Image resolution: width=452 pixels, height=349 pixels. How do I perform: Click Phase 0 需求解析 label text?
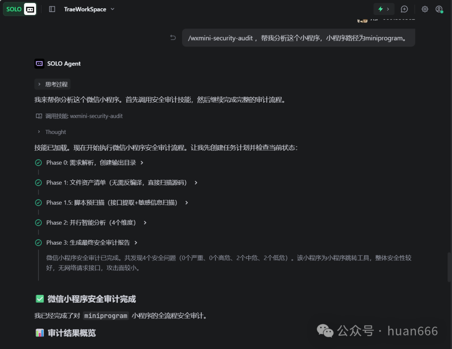[91, 163]
